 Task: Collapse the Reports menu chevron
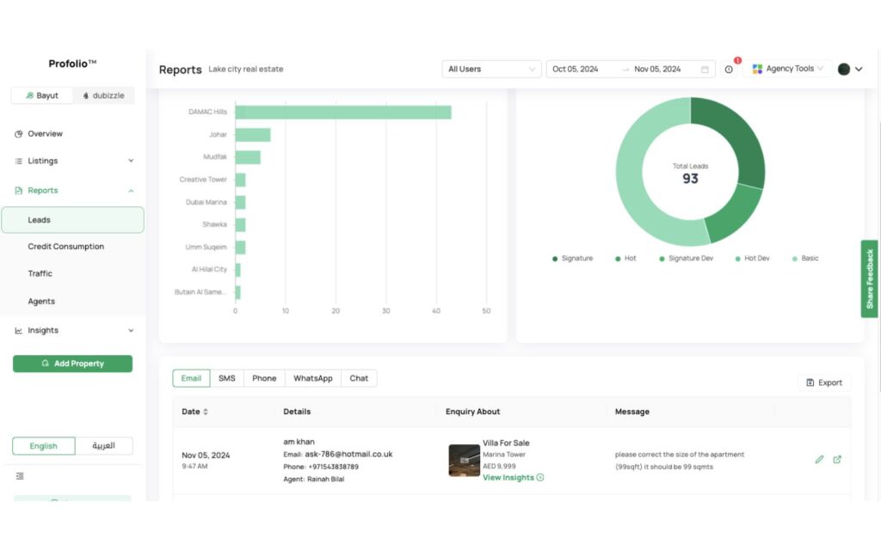tap(131, 191)
